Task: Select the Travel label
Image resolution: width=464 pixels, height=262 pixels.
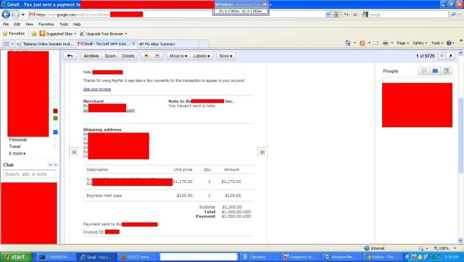Action: (x=15, y=146)
